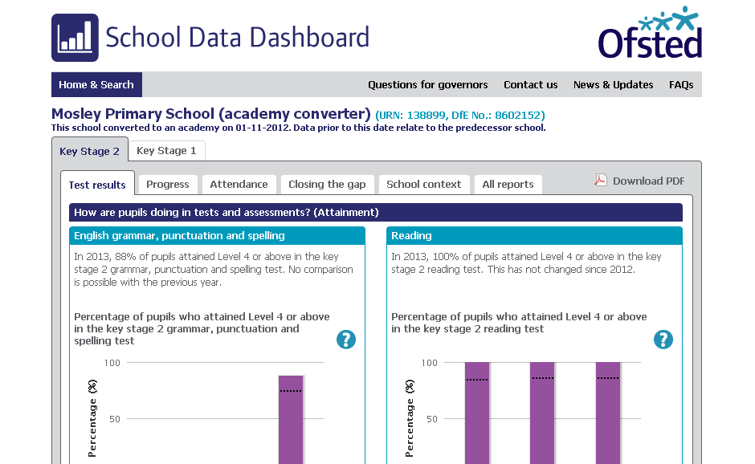
Task: Switch to the Key Stage 2 tab
Action: pyautogui.click(x=90, y=151)
